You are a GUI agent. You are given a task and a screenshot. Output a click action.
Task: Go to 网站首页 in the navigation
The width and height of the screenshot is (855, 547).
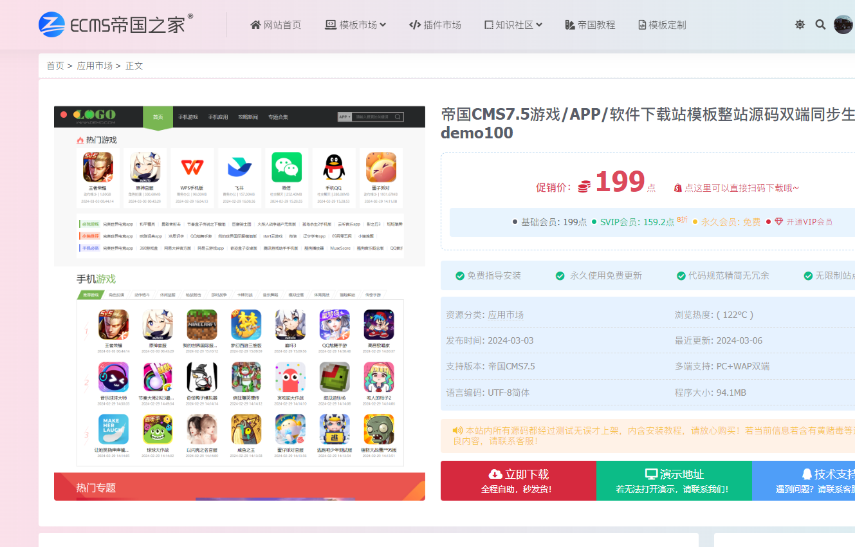(x=275, y=24)
